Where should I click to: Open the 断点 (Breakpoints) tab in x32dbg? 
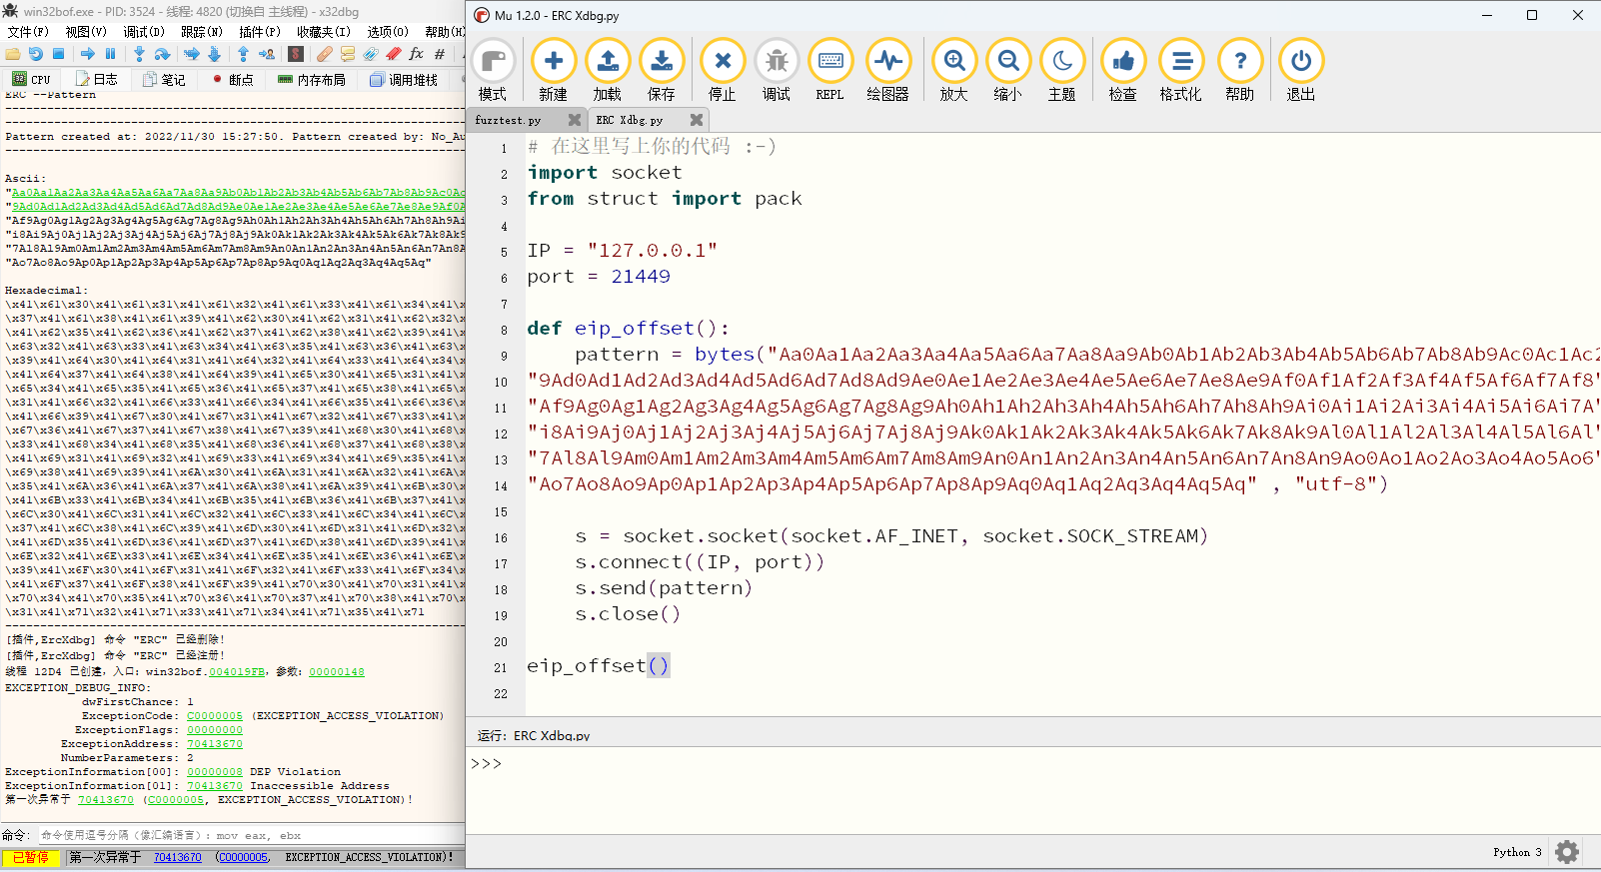[x=233, y=80]
